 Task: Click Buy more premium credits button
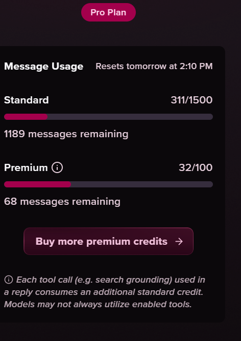(108, 241)
